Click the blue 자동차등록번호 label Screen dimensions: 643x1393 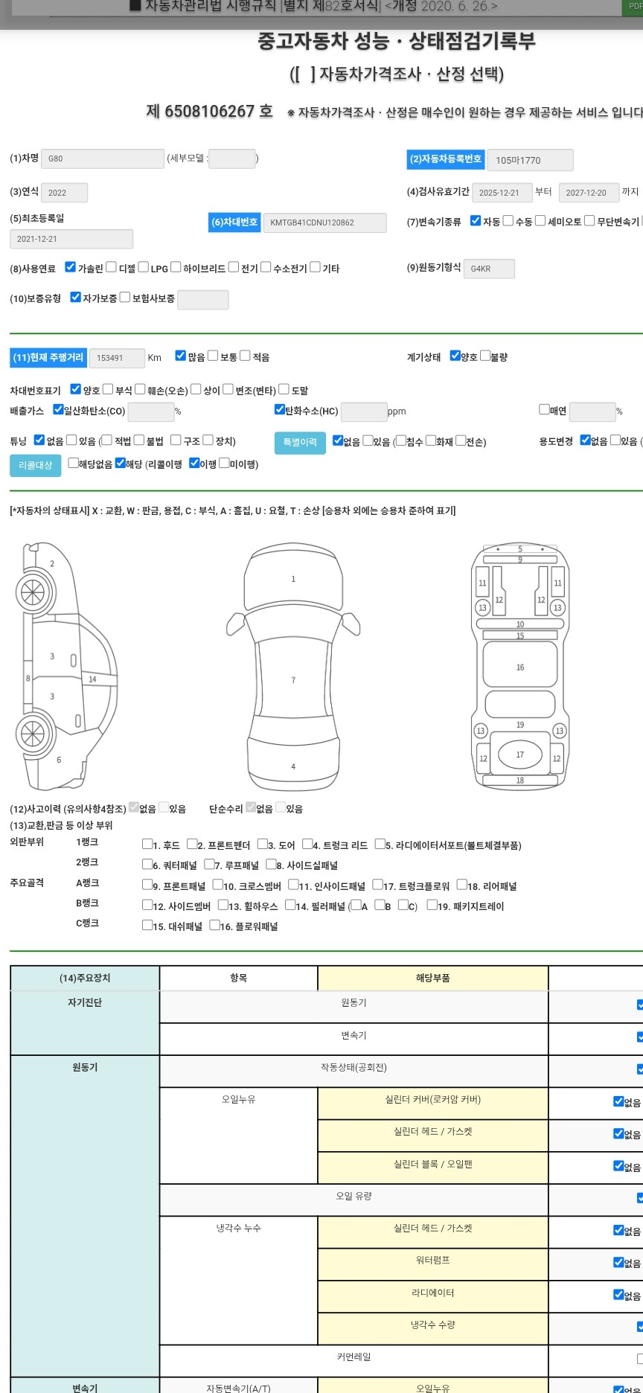pos(446,159)
